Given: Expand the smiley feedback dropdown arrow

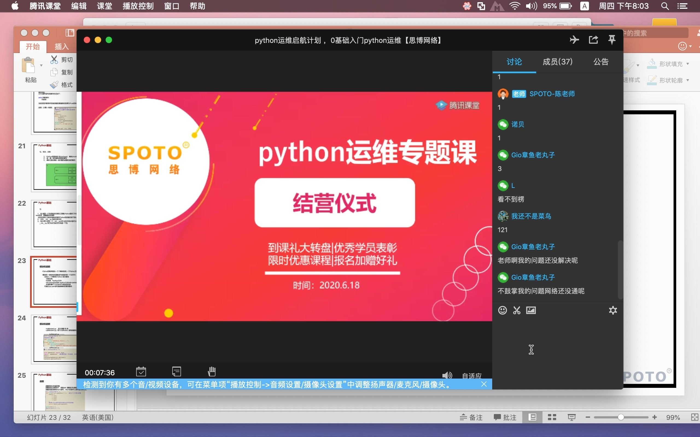Looking at the screenshot, I should 690,46.
